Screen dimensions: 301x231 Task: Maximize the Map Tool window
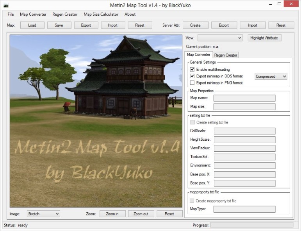tap(279, 4)
